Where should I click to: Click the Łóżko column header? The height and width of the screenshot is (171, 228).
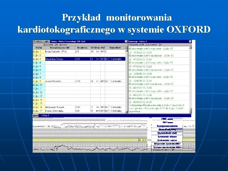tap(39, 48)
